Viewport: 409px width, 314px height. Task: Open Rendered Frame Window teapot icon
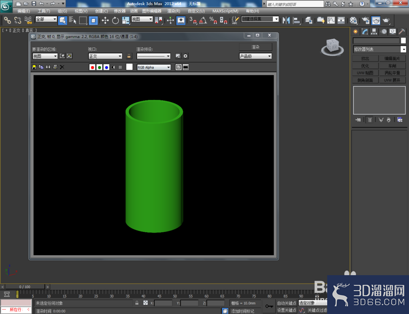coord(376,20)
